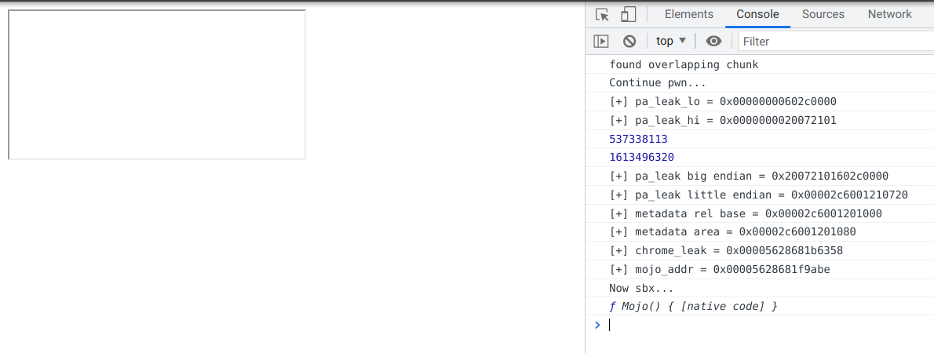
Task: Select the 'Continue pwn...' log line
Action: [658, 83]
